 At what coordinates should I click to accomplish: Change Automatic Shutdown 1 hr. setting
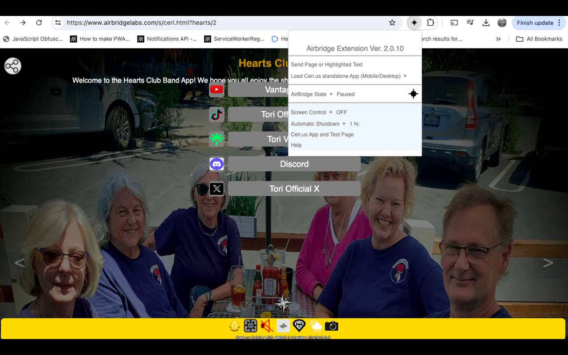[354, 124]
